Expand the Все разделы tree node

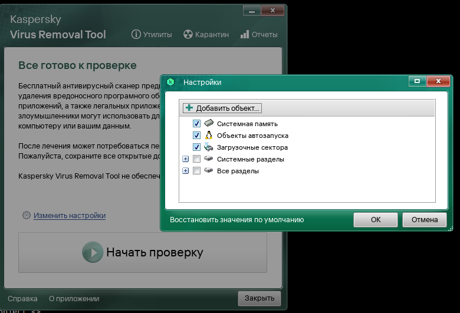click(185, 171)
